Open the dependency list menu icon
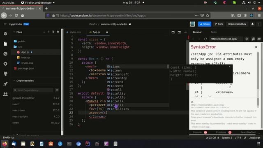The width and height of the screenshot is (263, 148). coord(57,90)
